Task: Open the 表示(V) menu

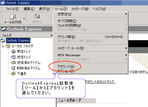Action: (44, 9)
